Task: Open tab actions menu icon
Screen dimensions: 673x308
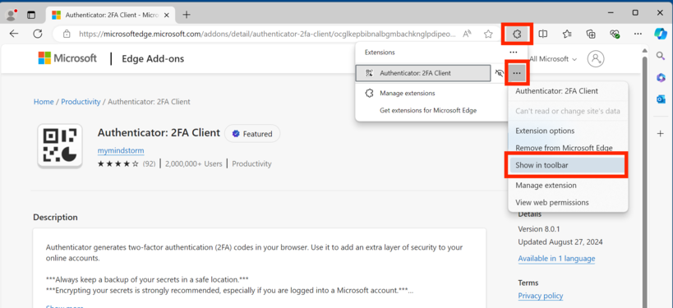Action: 31,15
